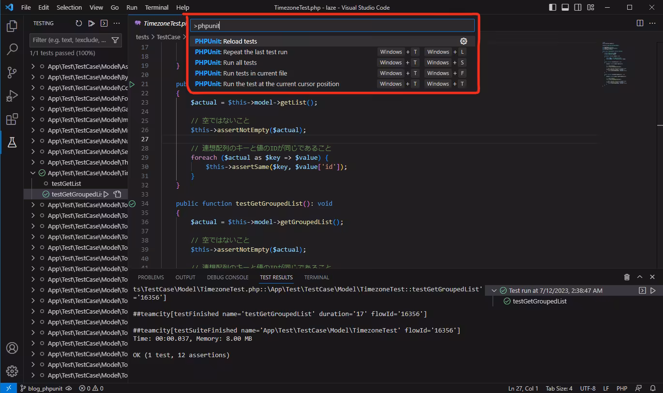The image size is (663, 393).
Task: Choose 'PHPUnit: Run all tests' command
Action: point(332,62)
